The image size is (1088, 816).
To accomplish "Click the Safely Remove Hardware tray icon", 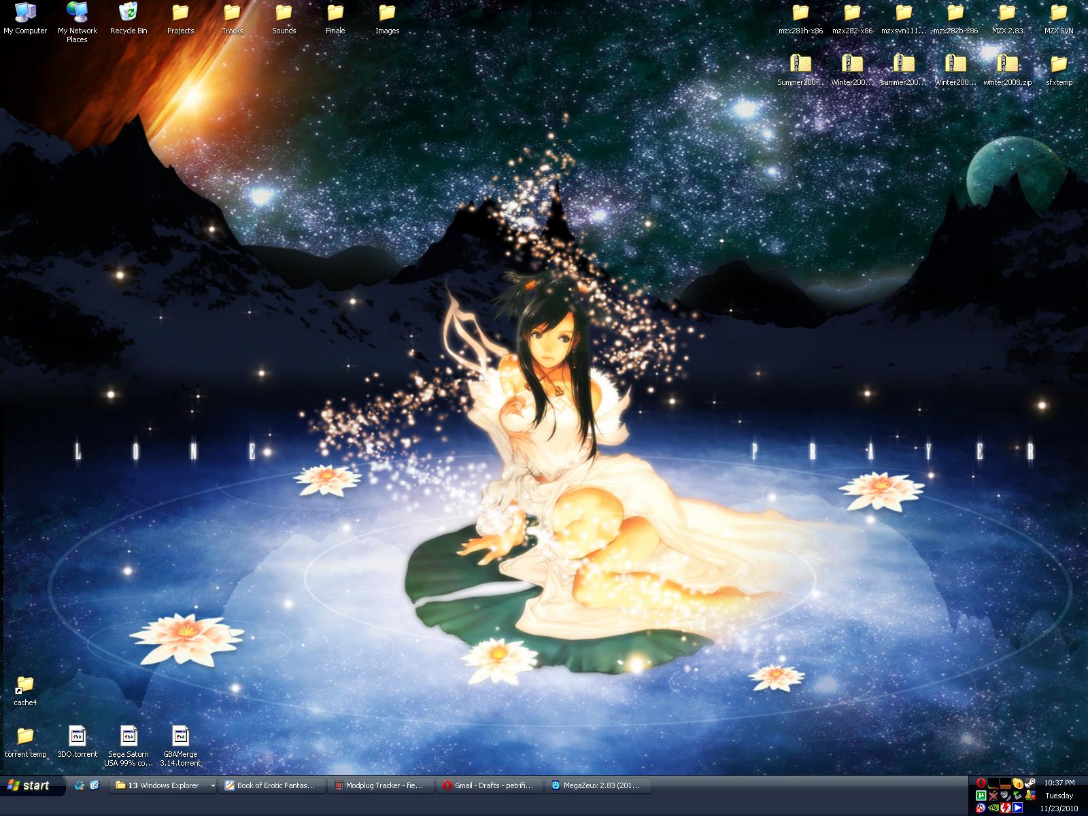I will coord(1017,796).
